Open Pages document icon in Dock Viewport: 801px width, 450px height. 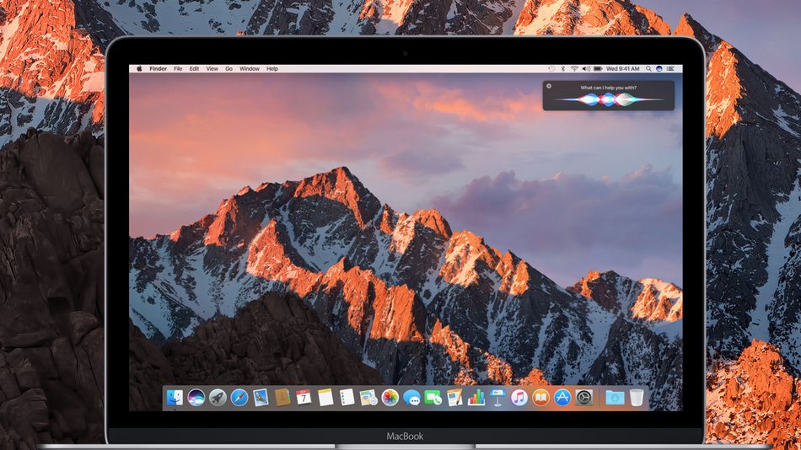click(454, 398)
